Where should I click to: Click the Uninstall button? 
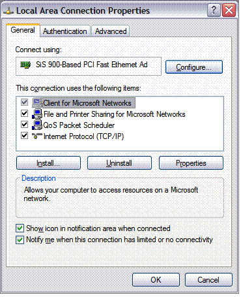[119, 163]
